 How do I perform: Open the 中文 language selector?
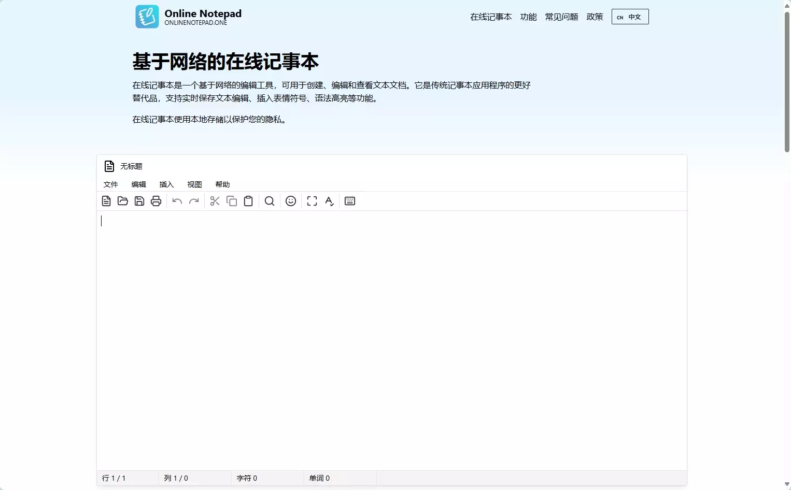(x=630, y=17)
